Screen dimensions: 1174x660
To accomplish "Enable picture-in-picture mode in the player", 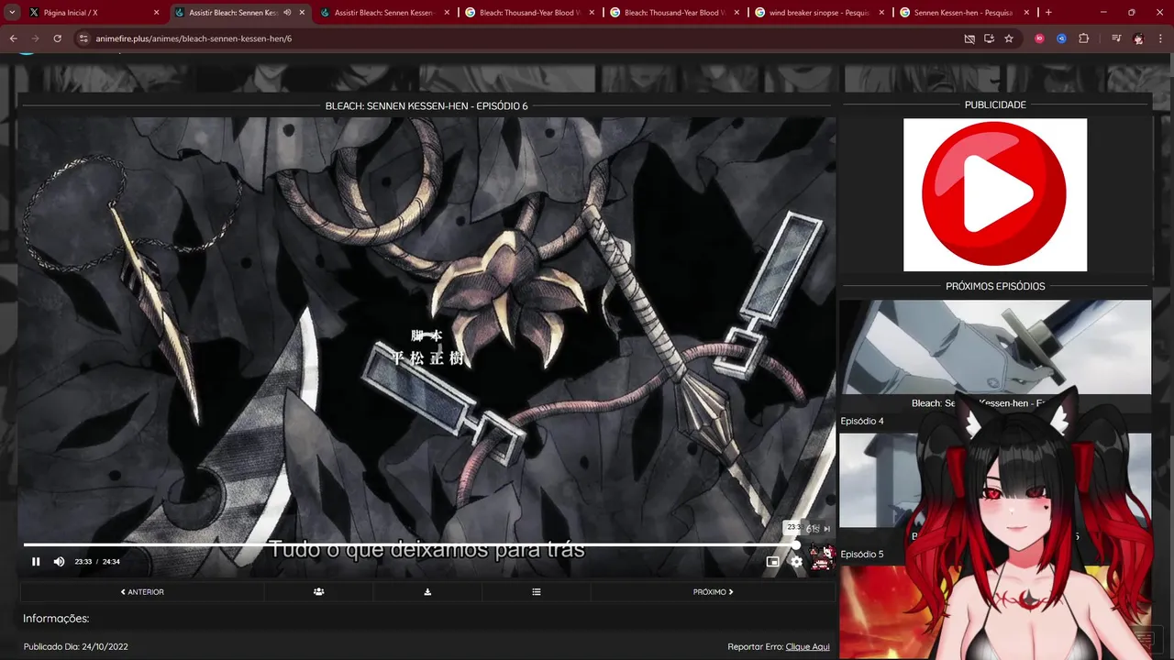I will [772, 562].
